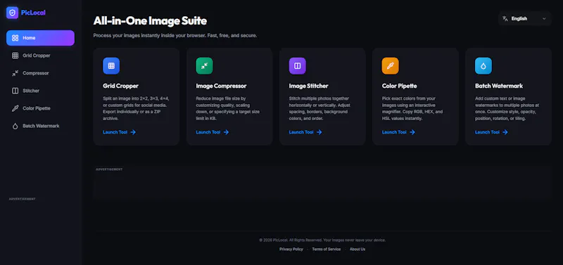Viewport: 563px width, 265px height.
Task: Expand language list via chevron arrow
Action: (x=544, y=19)
